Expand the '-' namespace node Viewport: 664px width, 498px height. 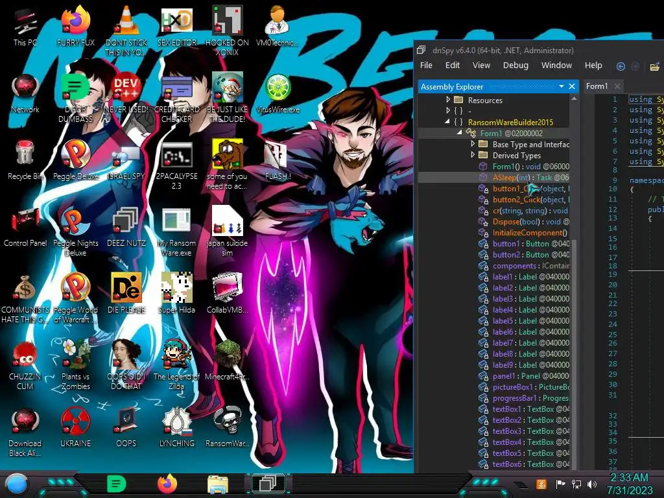pos(449,110)
